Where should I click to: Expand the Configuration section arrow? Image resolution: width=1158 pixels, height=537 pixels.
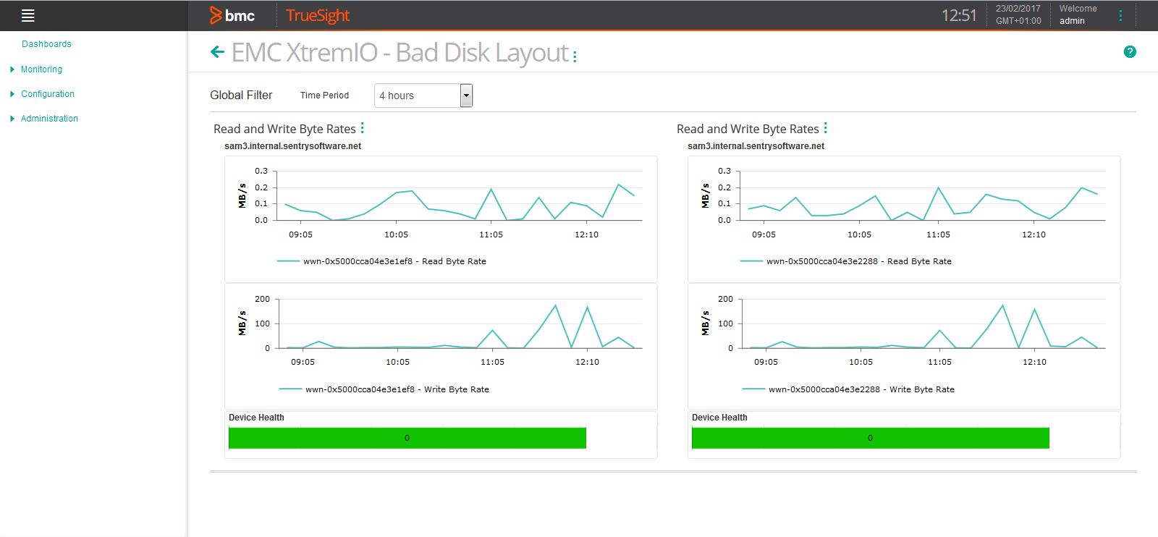click(x=12, y=94)
